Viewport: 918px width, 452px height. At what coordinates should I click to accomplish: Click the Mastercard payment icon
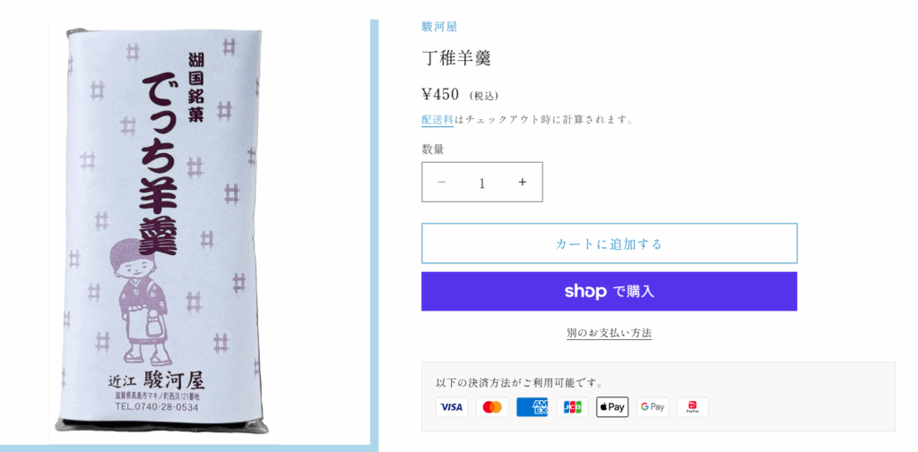coord(492,407)
